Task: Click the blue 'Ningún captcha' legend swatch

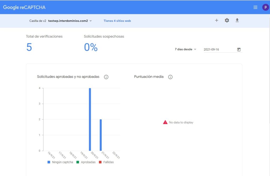Action: pyautogui.click(x=49, y=162)
